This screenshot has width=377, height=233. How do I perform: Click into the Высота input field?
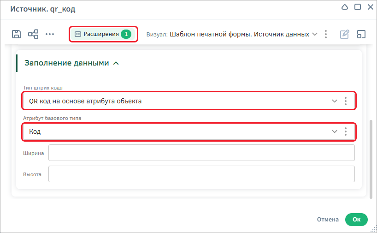click(x=201, y=174)
